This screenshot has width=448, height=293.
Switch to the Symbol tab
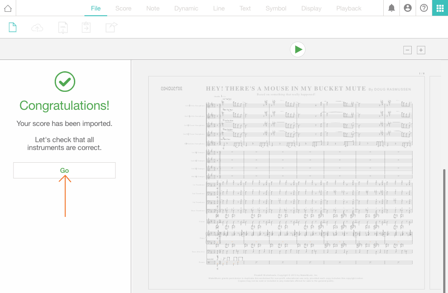[x=276, y=9]
